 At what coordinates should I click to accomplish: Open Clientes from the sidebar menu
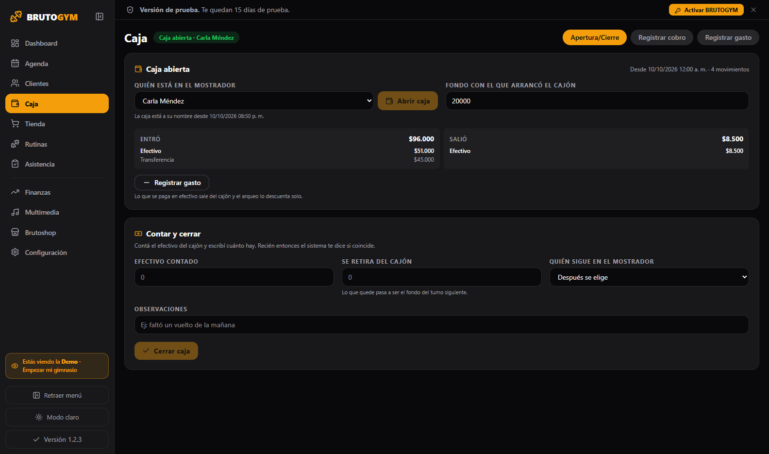point(57,84)
